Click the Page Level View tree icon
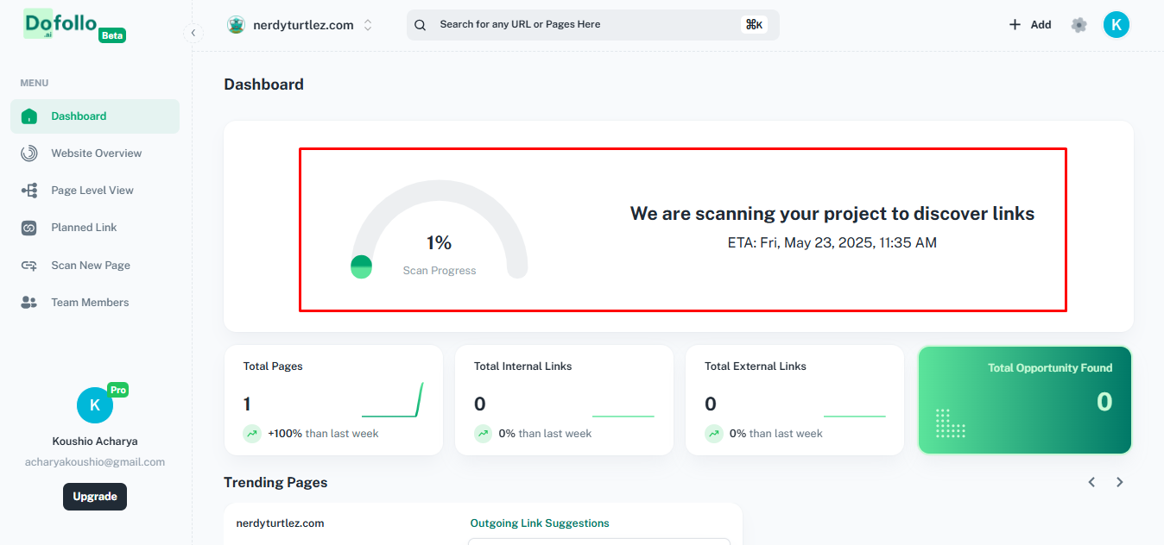The image size is (1164, 545). 29,191
